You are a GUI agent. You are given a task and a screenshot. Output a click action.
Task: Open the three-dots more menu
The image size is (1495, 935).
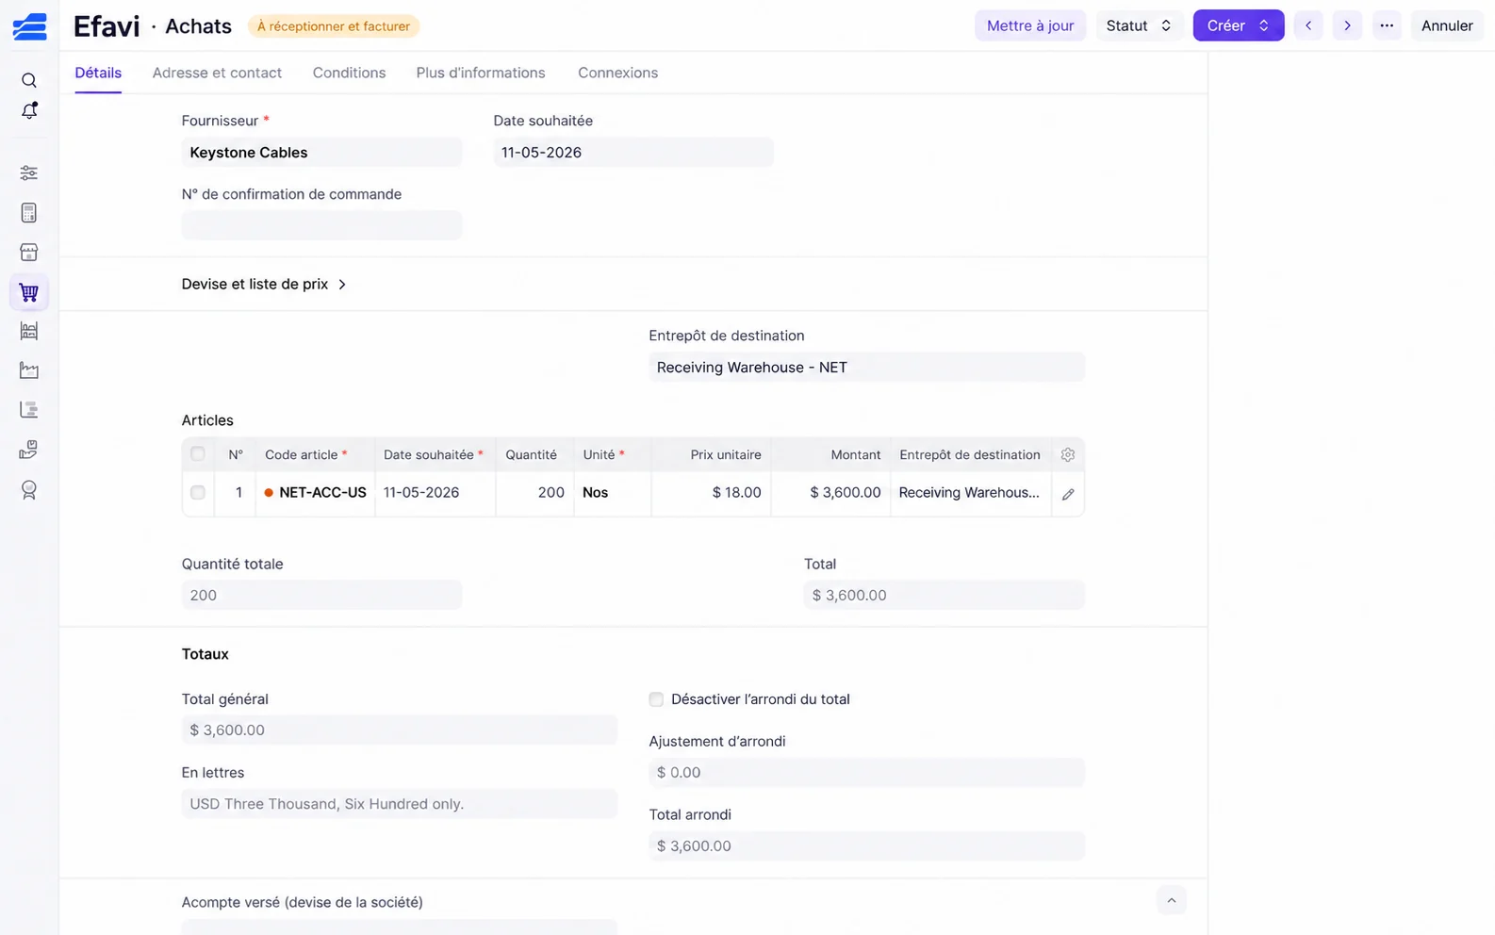coord(1387,25)
